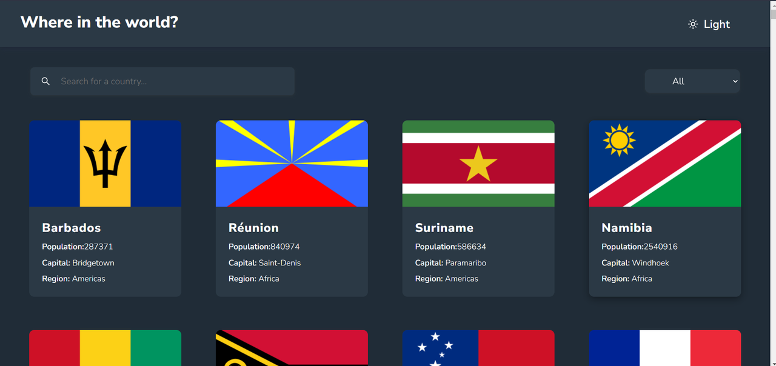Screen dimensions: 776x366
Task: Toggle the Light theme switch
Action: (x=709, y=24)
